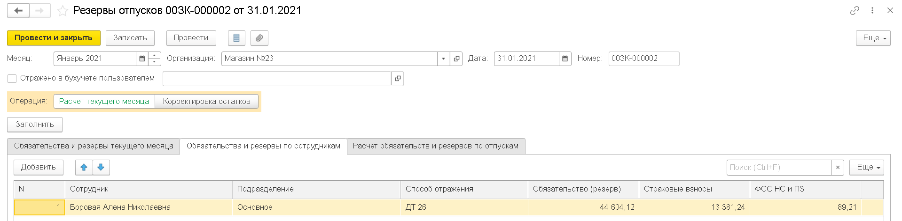
Task: Select the 13 381,24 insurance cell
Action: pyautogui.click(x=694, y=207)
